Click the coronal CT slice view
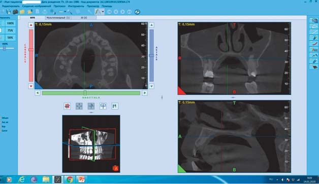Screen dimensions: 319x184 point(234,58)
